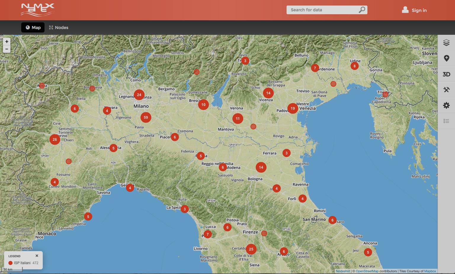Select the single node south of Pordenone
Image resolution: width=455 pixels, height=274 pixels.
coord(333,84)
